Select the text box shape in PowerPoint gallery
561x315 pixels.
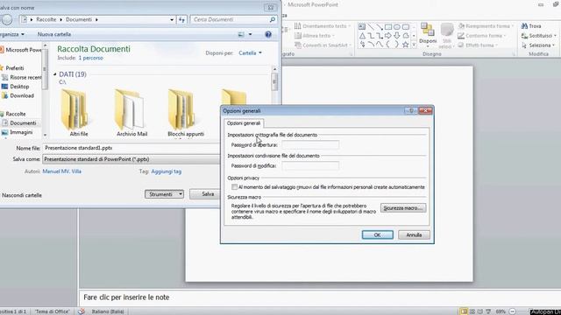[362, 27]
